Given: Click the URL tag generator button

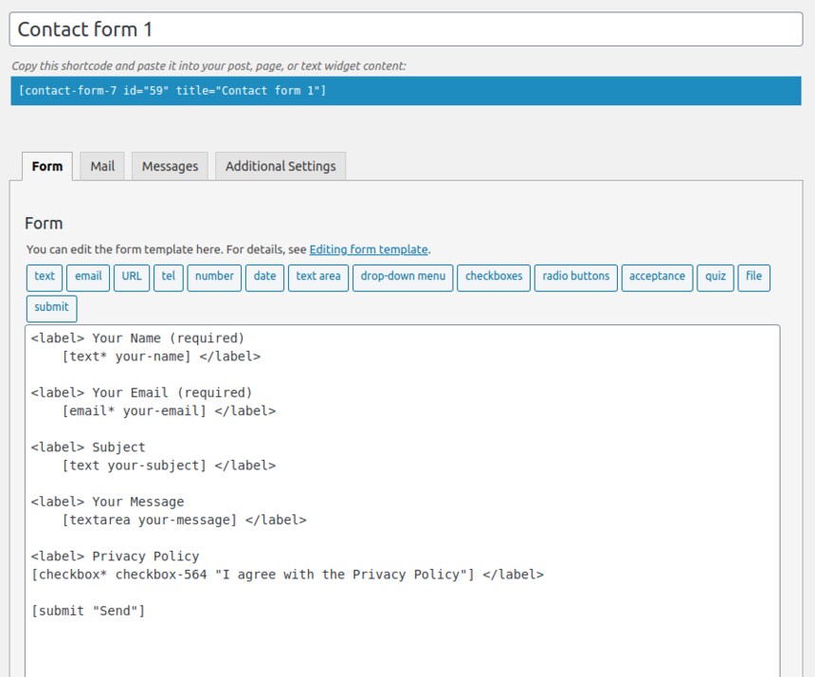Looking at the screenshot, I should click(x=132, y=278).
